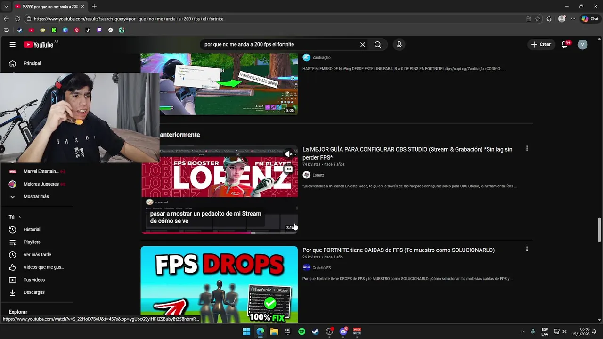The height and width of the screenshot is (339, 603).
Task: Open the V account avatar menu
Action: pos(583,44)
